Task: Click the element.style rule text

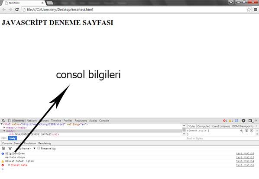Action: click(x=198, y=131)
